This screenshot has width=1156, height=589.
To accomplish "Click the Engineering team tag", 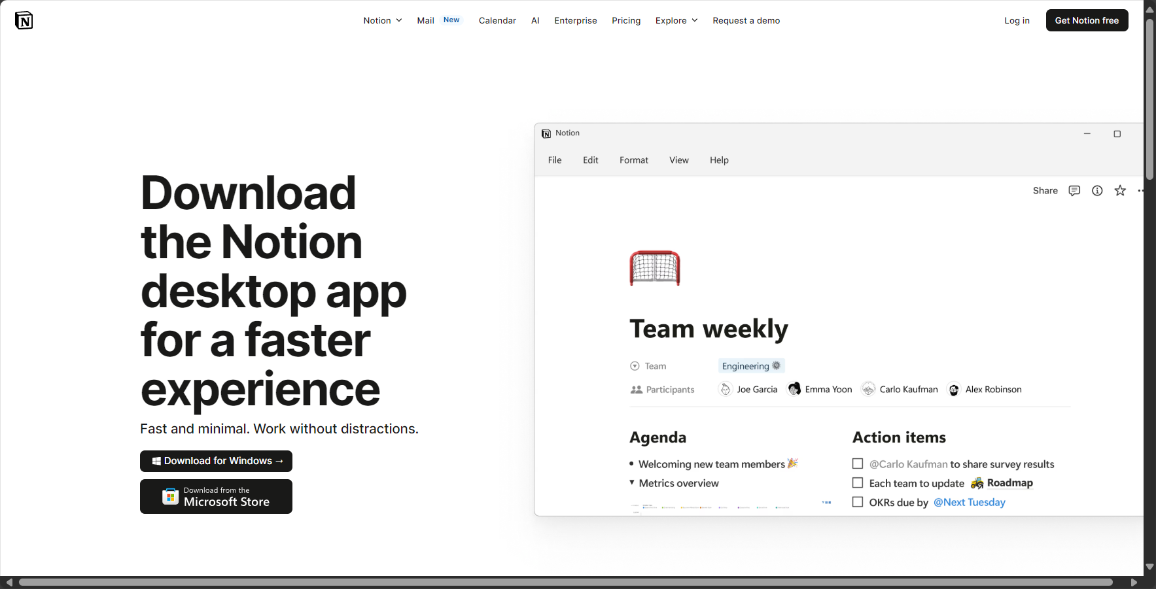I will (x=751, y=366).
